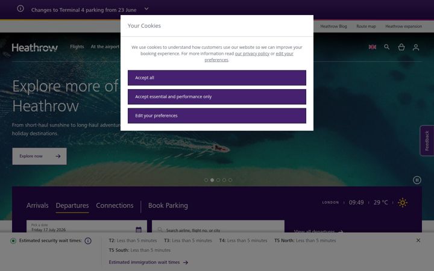Viewport: 434px width, 271px height.
Task: Click T5 South: Less than 5 minutes
Action: [x=139, y=251]
